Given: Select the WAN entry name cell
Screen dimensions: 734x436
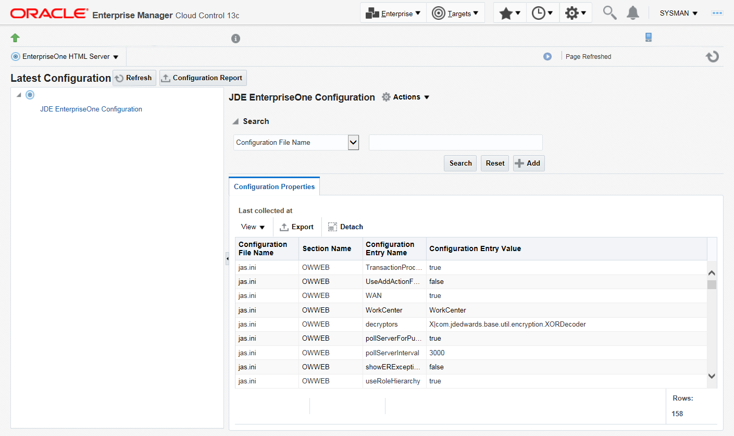Looking at the screenshot, I should pyautogui.click(x=394, y=295).
